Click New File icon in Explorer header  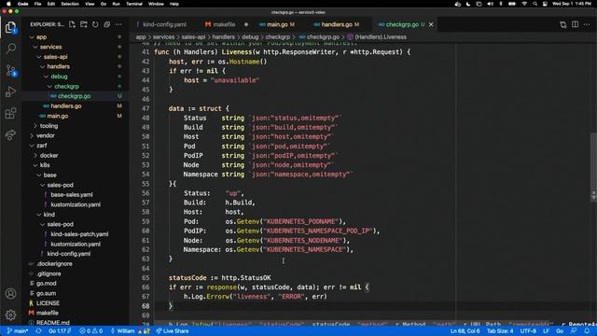tap(72, 24)
